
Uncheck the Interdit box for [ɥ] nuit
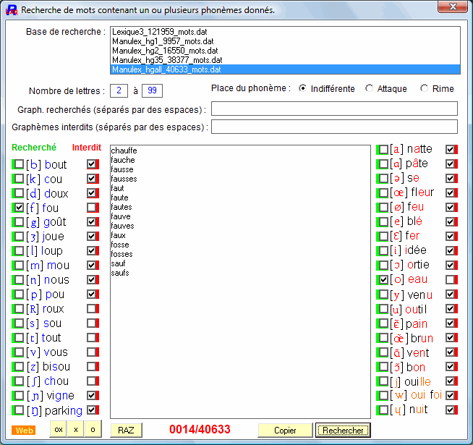click(450, 410)
